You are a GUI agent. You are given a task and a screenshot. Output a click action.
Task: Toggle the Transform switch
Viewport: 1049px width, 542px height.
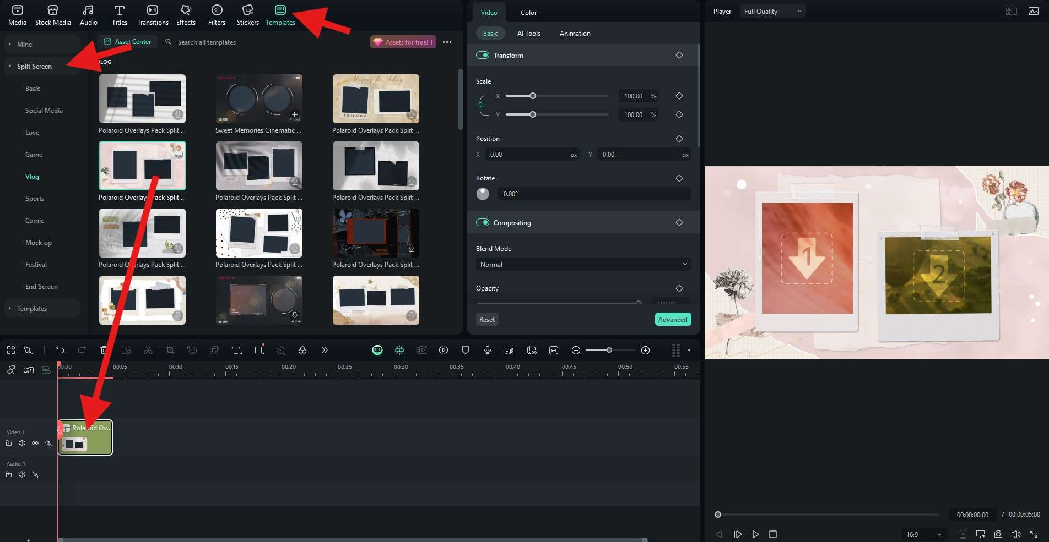pos(483,55)
